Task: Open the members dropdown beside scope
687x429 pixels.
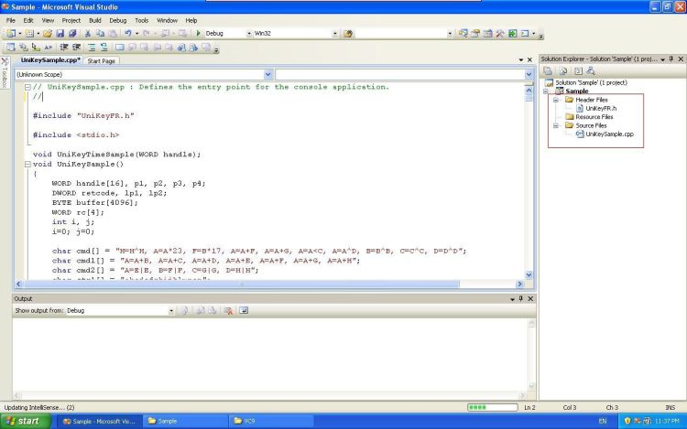Action: pos(529,75)
